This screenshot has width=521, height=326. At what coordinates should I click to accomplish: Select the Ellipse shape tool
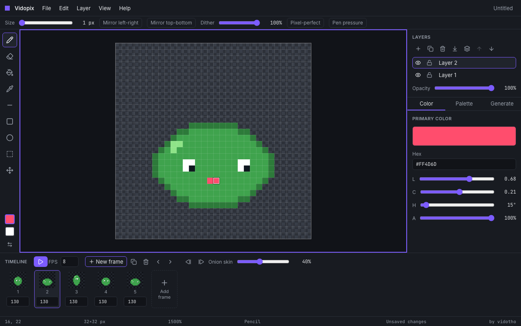[10, 138]
